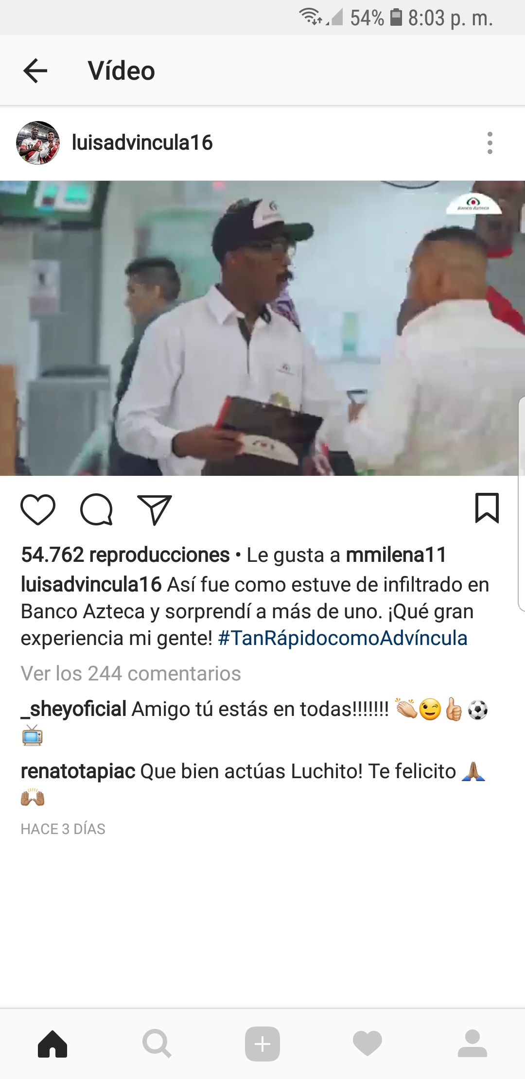Image resolution: width=525 pixels, height=1079 pixels.
Task: Open the Activity heart tab
Action: click(x=367, y=1044)
